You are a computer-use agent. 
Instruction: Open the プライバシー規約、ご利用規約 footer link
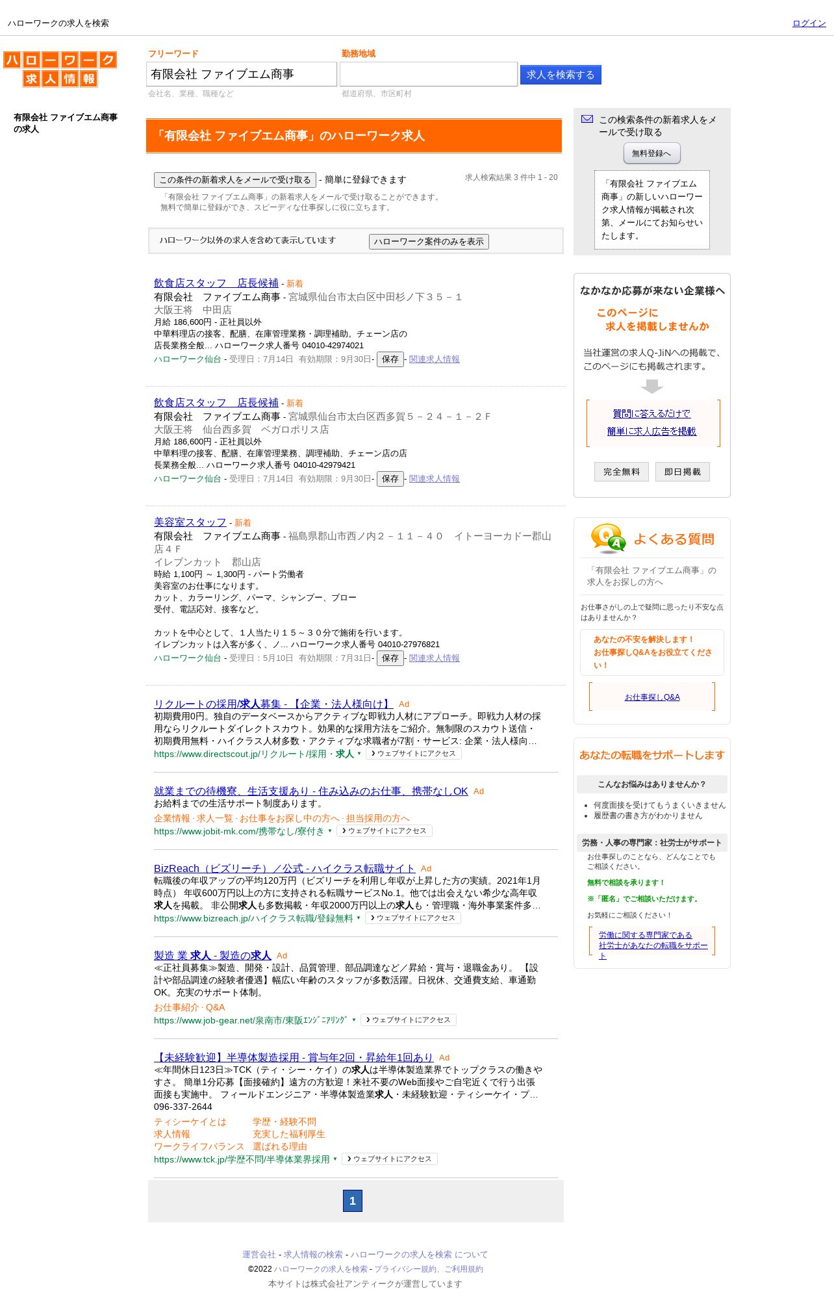coord(429,1269)
